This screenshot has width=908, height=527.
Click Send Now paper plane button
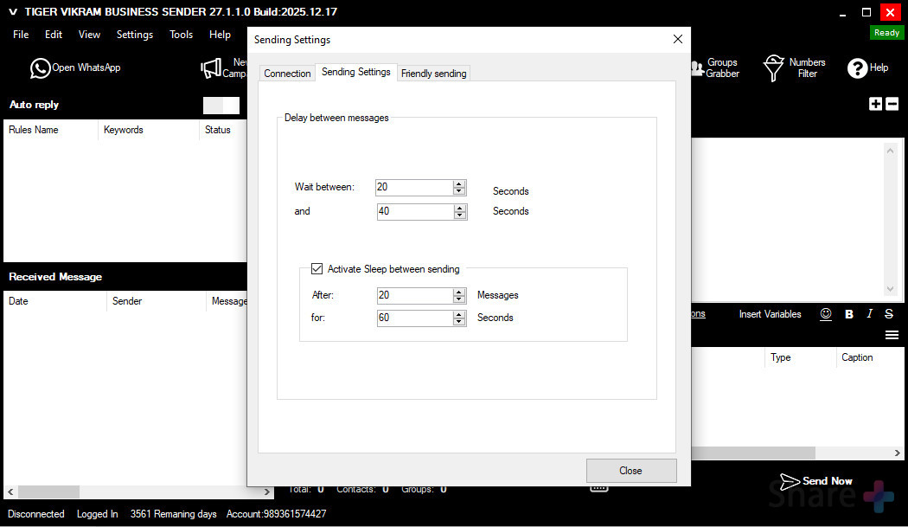pyautogui.click(x=815, y=481)
